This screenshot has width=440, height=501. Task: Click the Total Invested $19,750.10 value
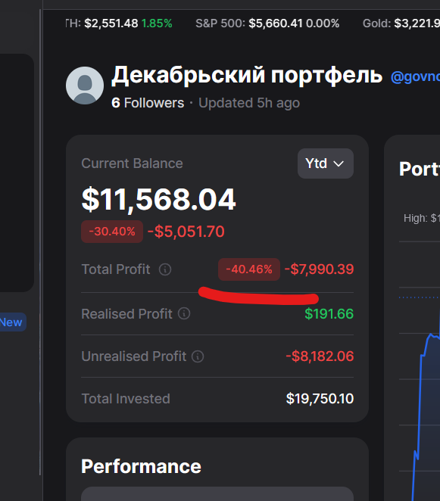(320, 399)
